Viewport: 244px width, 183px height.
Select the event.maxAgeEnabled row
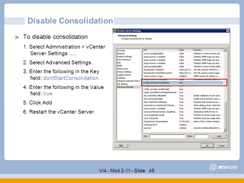[183, 54]
